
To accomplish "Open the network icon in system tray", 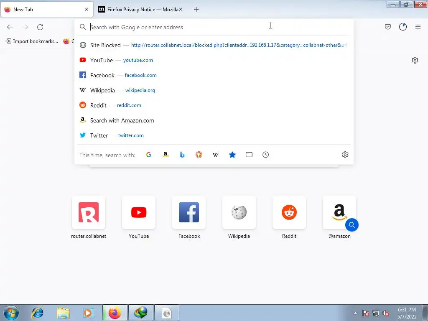I will (376, 313).
